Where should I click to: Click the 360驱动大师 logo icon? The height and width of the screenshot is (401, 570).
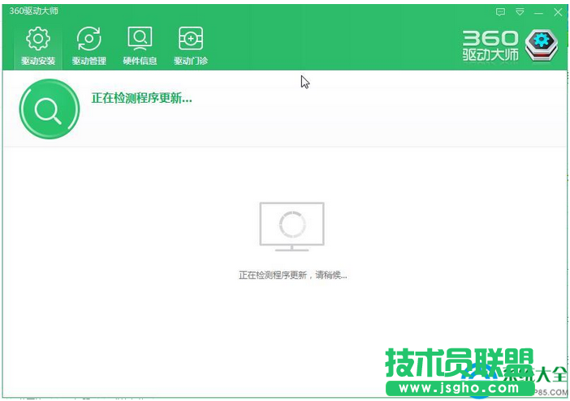coord(542,45)
